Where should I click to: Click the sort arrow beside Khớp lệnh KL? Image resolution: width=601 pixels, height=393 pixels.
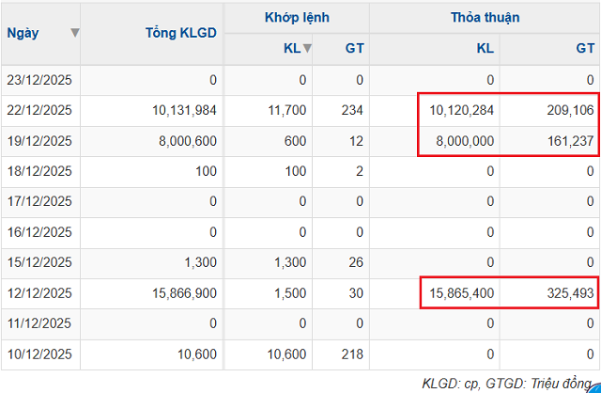[307, 49]
